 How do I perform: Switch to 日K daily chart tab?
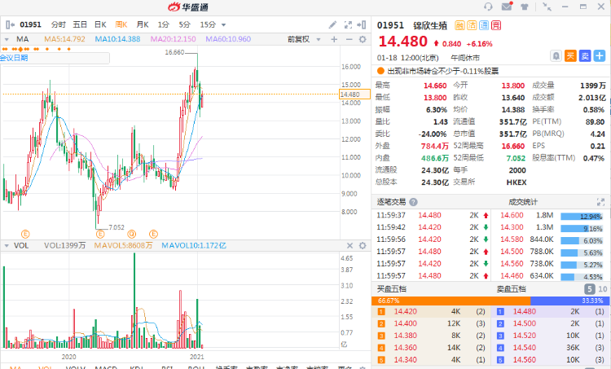coord(100,24)
